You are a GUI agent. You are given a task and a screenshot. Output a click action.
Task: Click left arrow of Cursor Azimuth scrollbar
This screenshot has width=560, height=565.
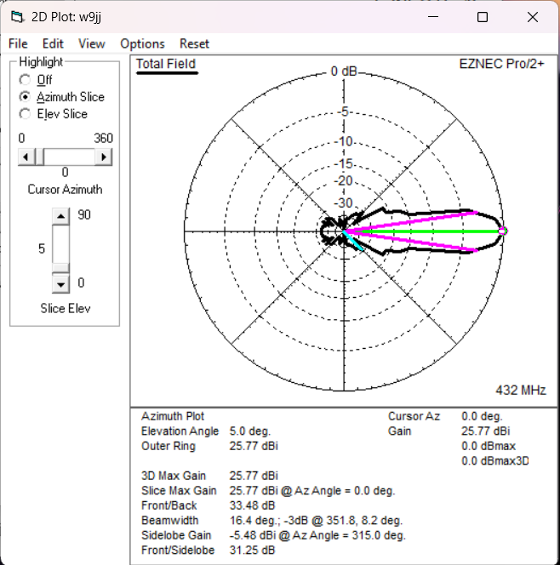point(26,157)
